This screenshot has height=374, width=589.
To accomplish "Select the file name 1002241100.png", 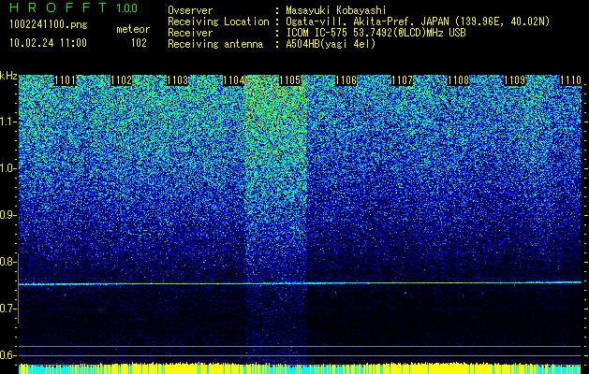I will [49, 24].
